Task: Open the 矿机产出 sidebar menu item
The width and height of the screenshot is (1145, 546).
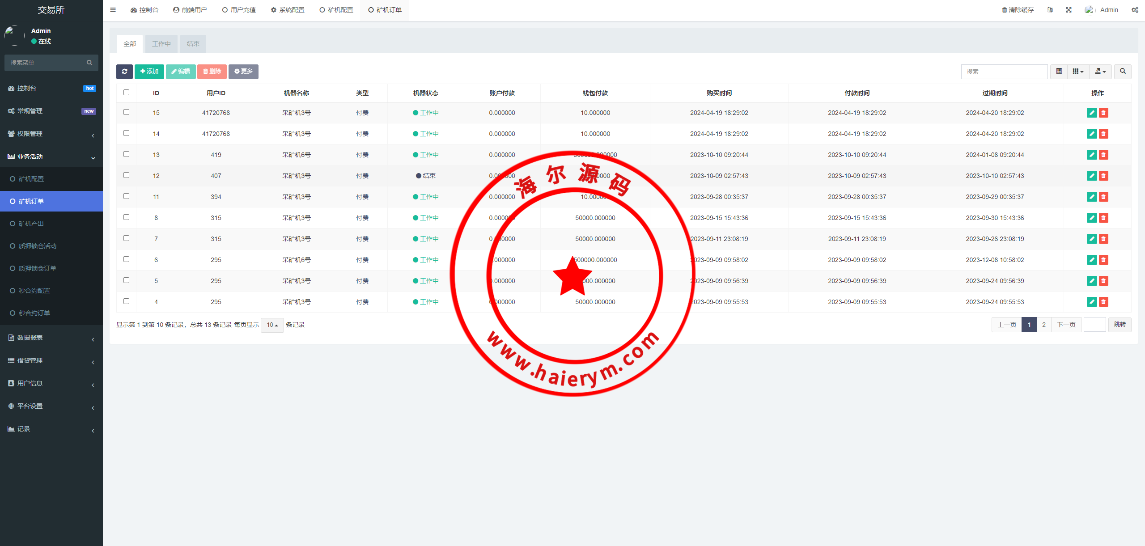Action: (31, 224)
